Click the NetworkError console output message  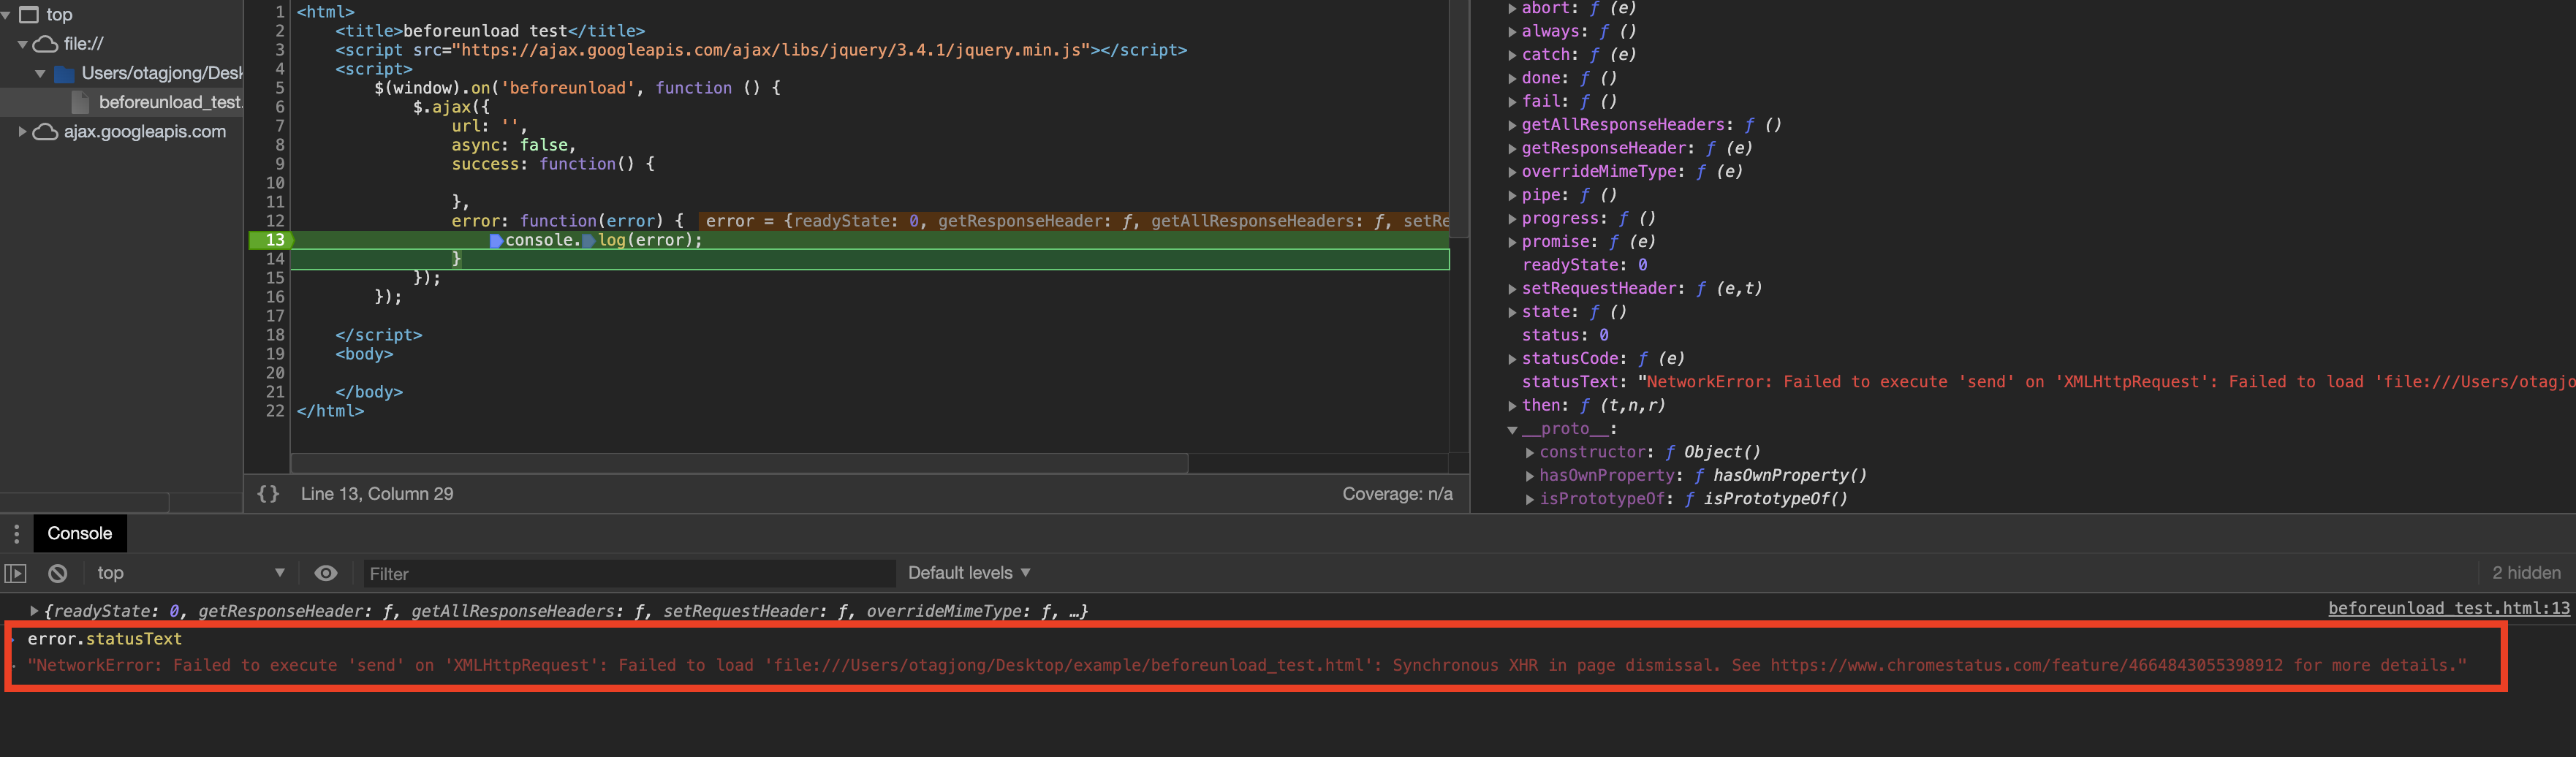click(1247, 665)
